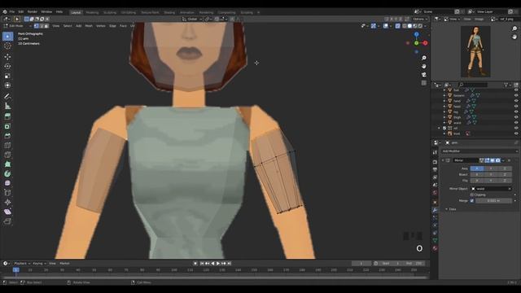
Task: Open the Keying dropdown in timeline
Action: click(39, 264)
